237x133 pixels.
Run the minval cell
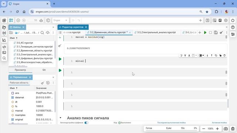coord(60,59)
